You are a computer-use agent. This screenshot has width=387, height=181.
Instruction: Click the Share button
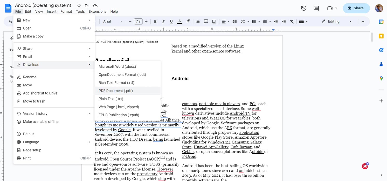coord(356,8)
